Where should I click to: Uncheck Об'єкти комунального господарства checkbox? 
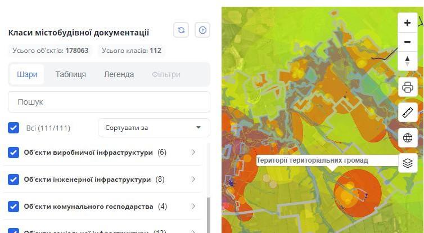[x=14, y=207]
